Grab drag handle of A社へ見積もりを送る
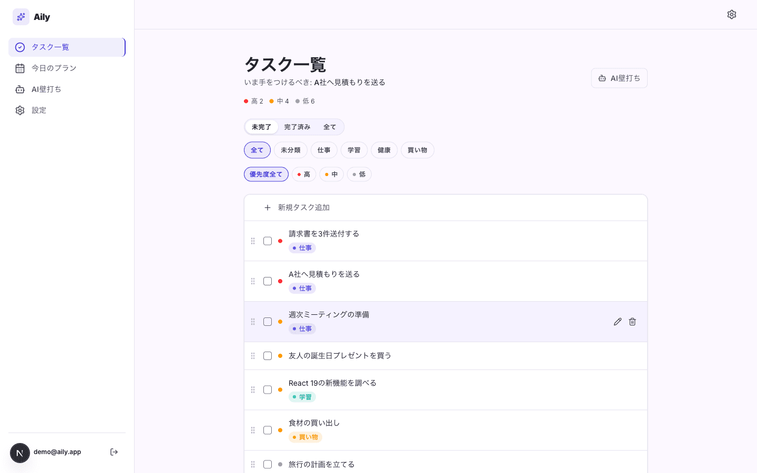Screen dimensions: 757x473 [253, 281]
